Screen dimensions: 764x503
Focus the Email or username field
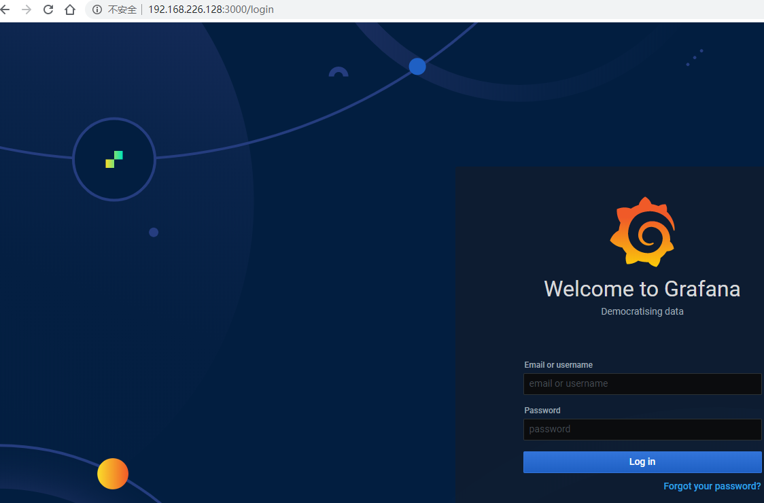pos(642,384)
